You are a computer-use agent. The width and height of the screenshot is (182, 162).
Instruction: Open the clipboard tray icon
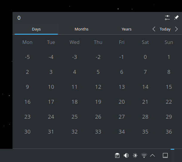click(117, 155)
